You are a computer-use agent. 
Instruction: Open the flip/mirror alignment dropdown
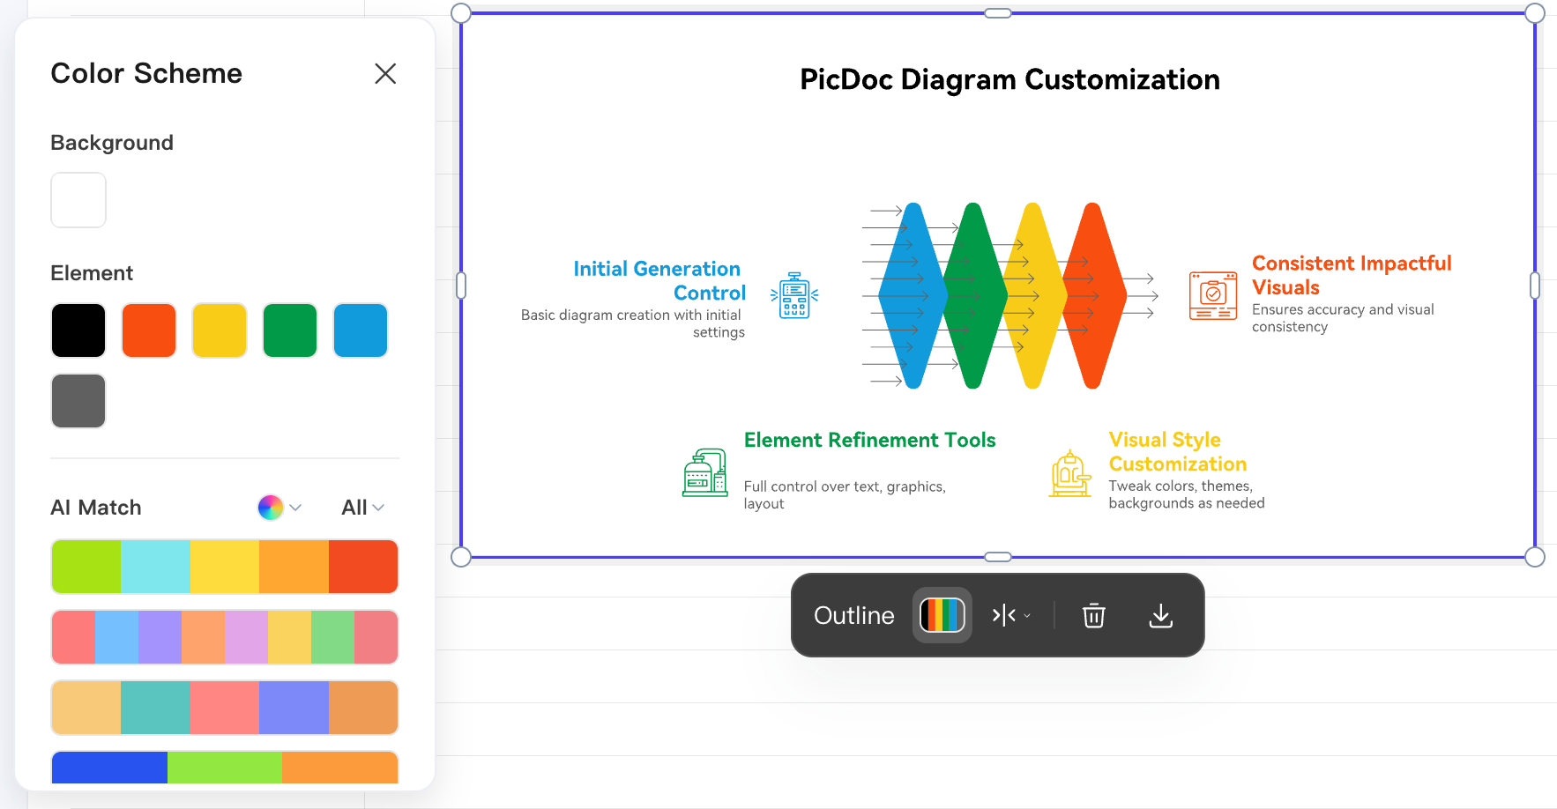tap(1011, 615)
